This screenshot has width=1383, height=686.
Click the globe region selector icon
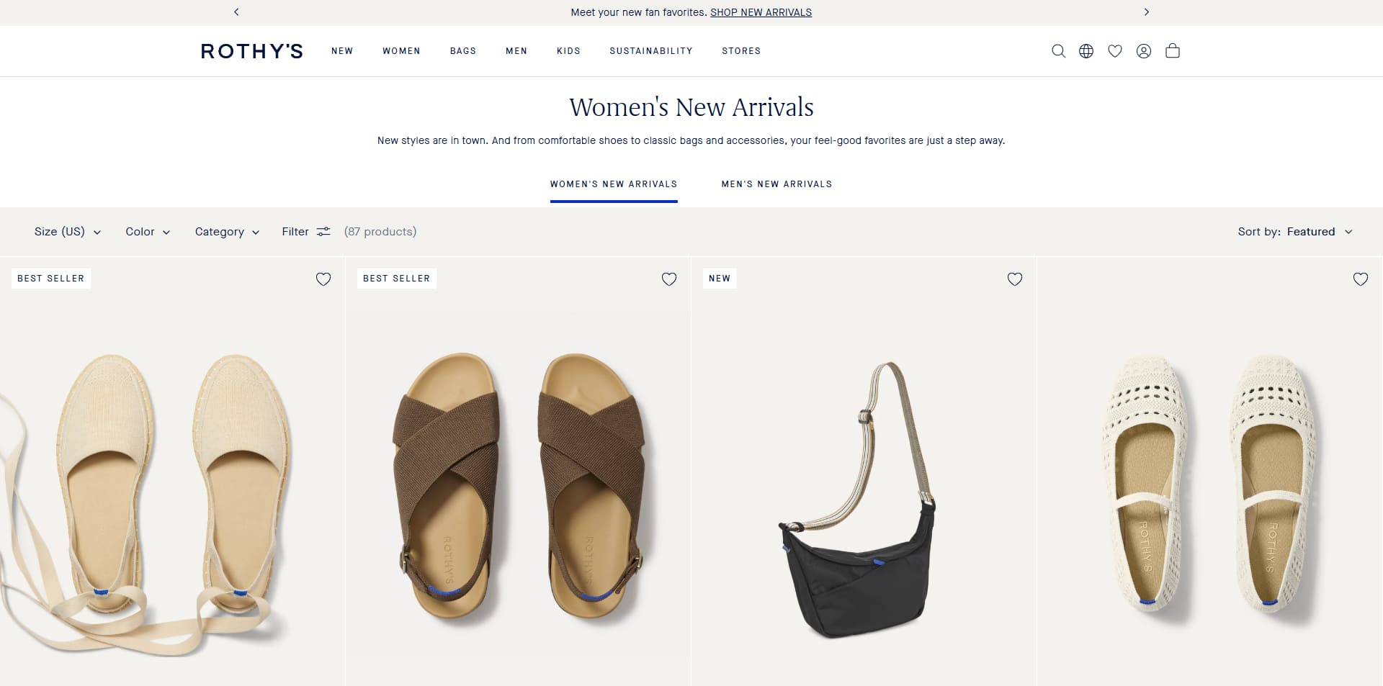1086,51
